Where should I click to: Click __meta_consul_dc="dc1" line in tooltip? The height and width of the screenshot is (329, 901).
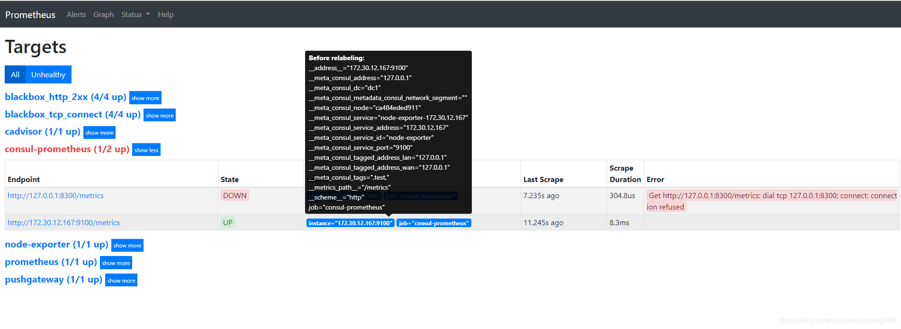pos(344,88)
